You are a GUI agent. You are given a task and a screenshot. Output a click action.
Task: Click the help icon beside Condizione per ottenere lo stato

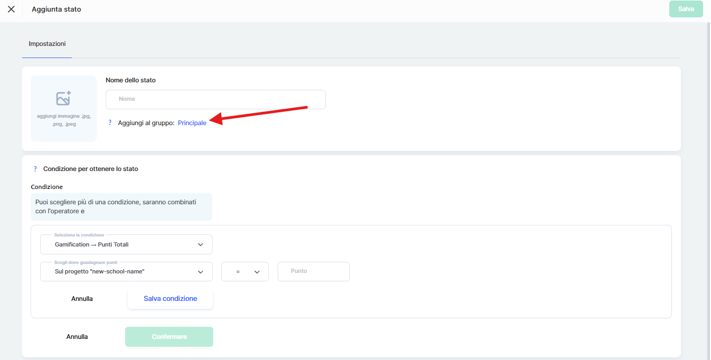click(35, 169)
